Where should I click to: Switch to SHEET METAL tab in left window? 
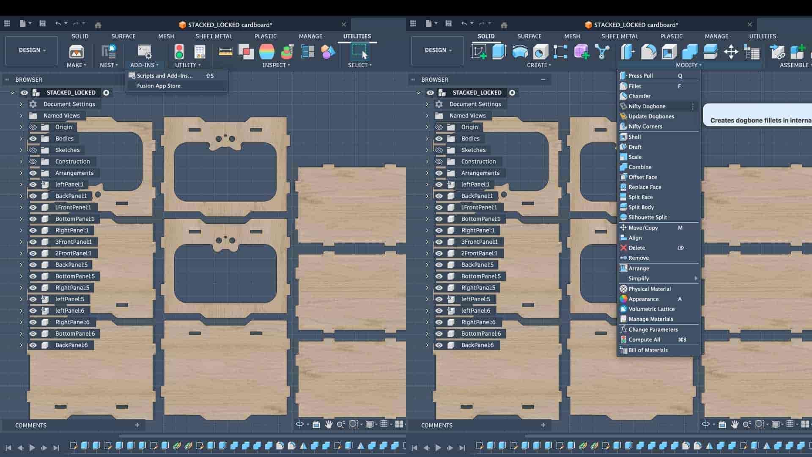click(x=214, y=36)
